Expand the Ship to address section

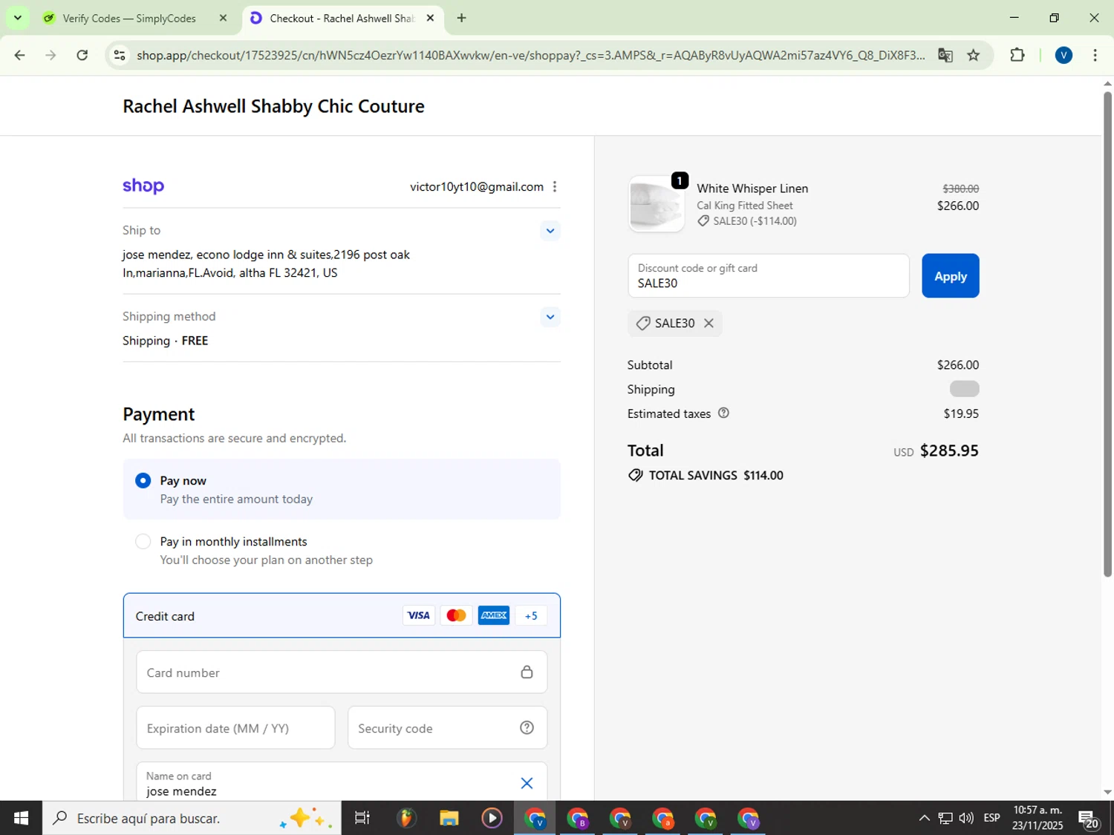click(x=550, y=231)
